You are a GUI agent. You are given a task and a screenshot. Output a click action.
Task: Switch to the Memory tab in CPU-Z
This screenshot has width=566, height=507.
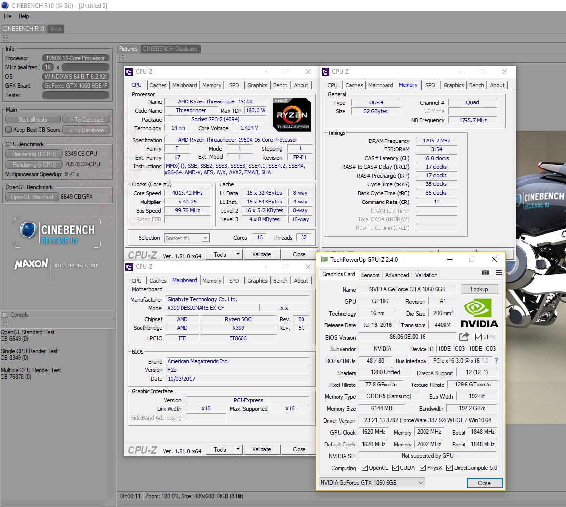coord(212,85)
